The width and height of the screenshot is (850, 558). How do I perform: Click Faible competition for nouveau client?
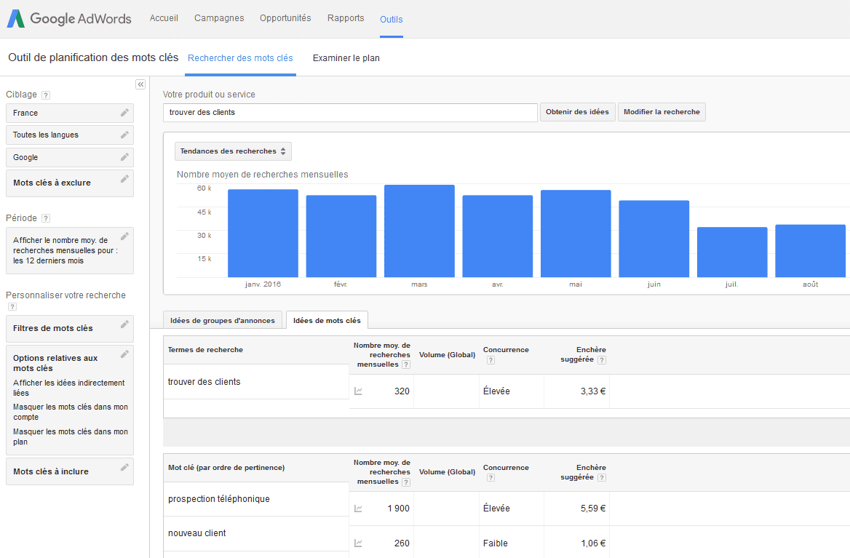(496, 543)
